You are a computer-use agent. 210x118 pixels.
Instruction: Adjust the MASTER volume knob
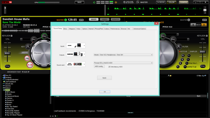138,2
